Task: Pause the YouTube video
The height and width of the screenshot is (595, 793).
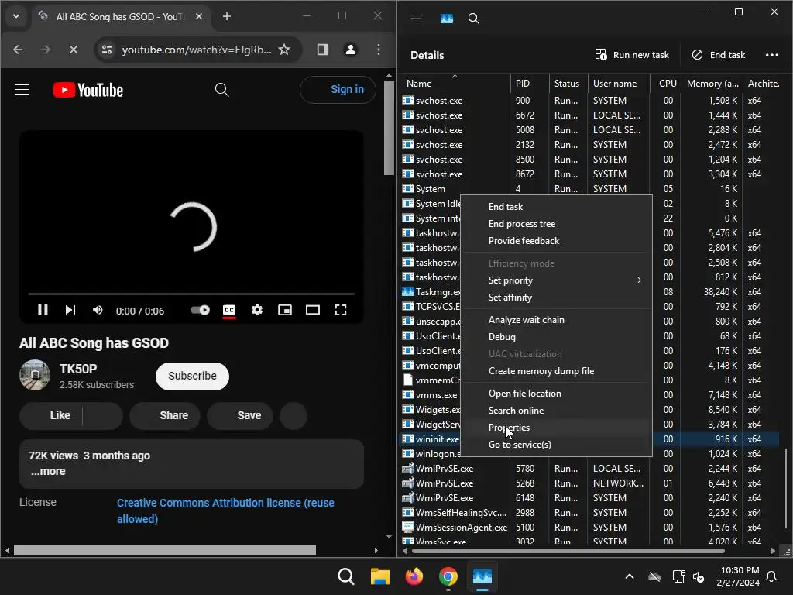Action: [43, 310]
